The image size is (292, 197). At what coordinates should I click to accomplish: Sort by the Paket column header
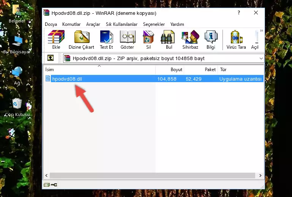[x=201, y=69]
